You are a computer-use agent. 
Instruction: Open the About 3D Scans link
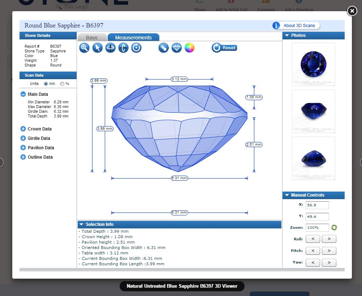coord(296,26)
